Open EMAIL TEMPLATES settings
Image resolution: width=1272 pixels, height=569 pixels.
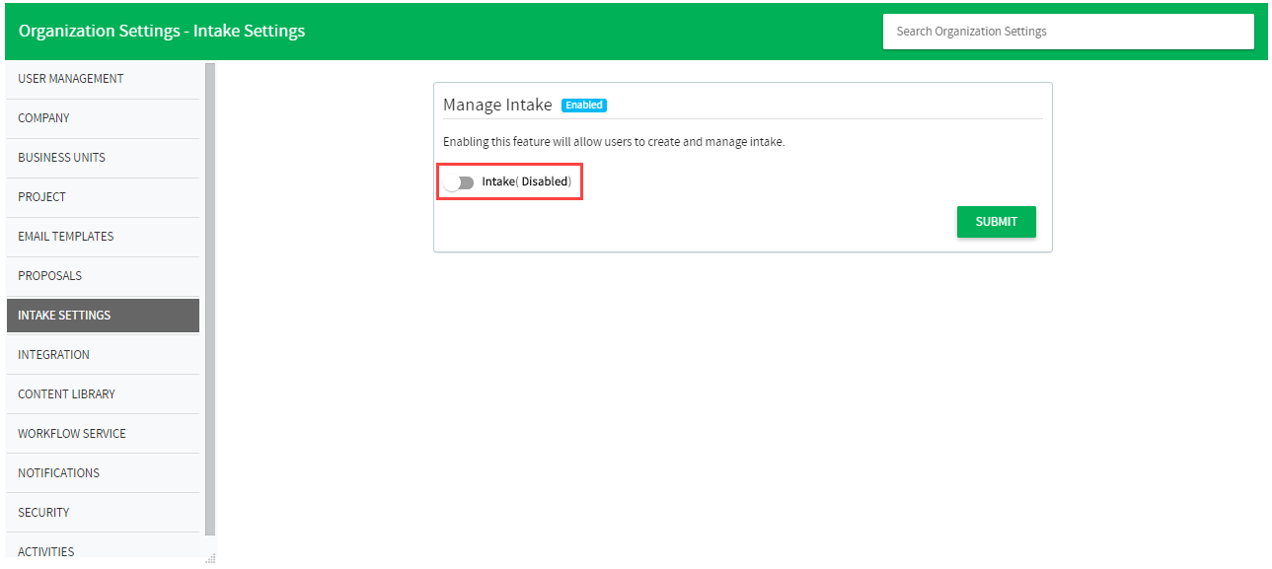(x=103, y=237)
